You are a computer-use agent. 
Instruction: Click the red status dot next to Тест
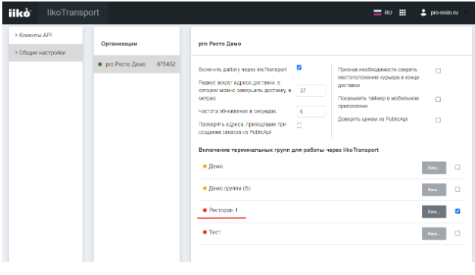click(205, 233)
